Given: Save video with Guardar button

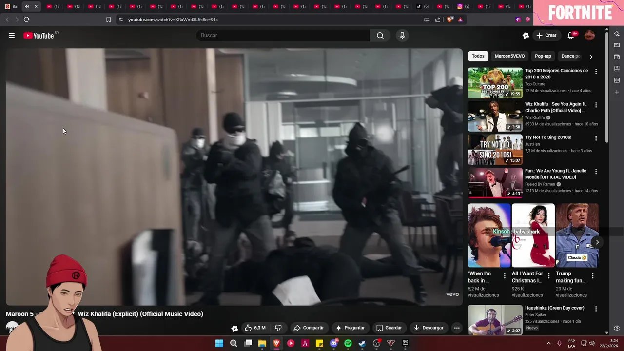Looking at the screenshot, I should tap(389, 328).
